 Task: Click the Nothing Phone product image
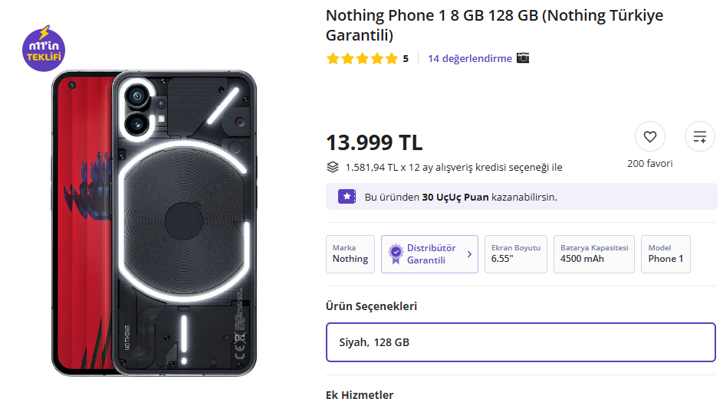[153, 222]
